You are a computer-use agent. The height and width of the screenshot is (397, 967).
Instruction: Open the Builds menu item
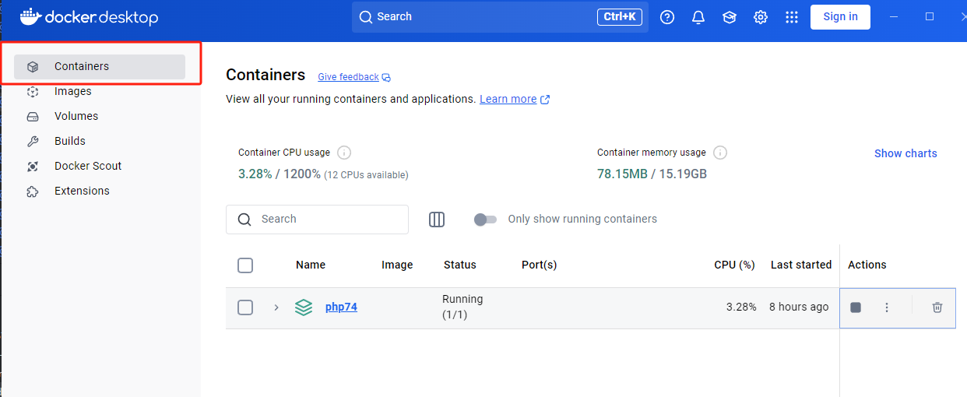tap(100, 142)
